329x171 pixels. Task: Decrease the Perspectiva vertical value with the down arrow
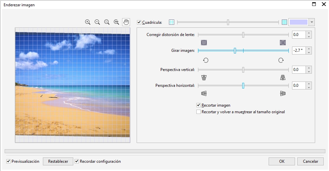coord(309,72)
